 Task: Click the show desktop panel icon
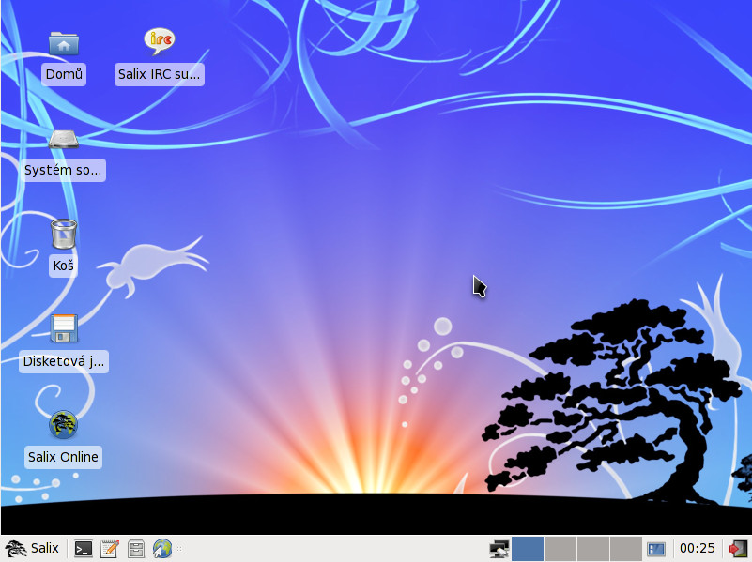(x=655, y=549)
